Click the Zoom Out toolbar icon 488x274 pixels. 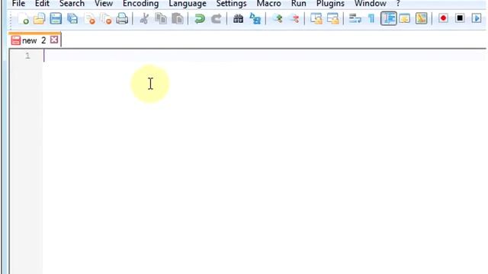(294, 18)
